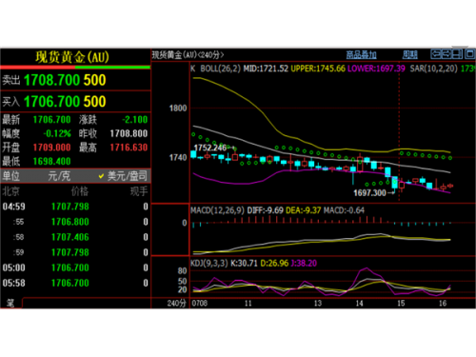Click the first chart-shift icon in the top-right toolbar
Viewport: 476px width, 357px height.
point(436,54)
